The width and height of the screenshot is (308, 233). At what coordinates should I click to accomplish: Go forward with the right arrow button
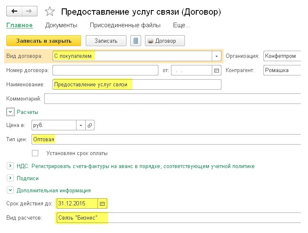click(29, 11)
